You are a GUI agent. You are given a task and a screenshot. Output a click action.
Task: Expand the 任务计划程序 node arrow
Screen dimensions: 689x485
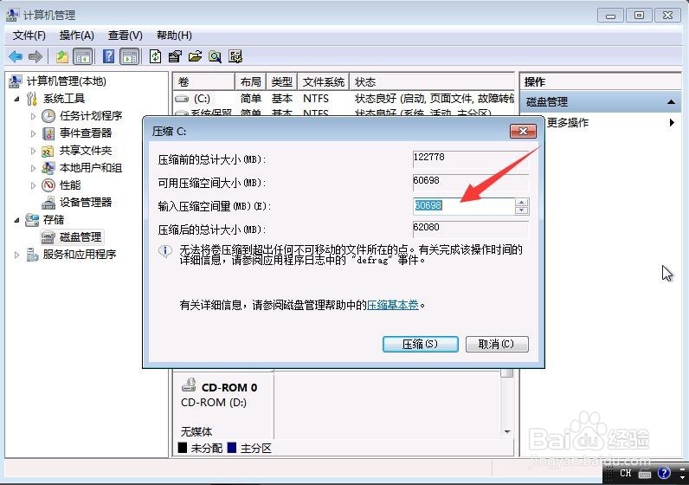[33, 116]
